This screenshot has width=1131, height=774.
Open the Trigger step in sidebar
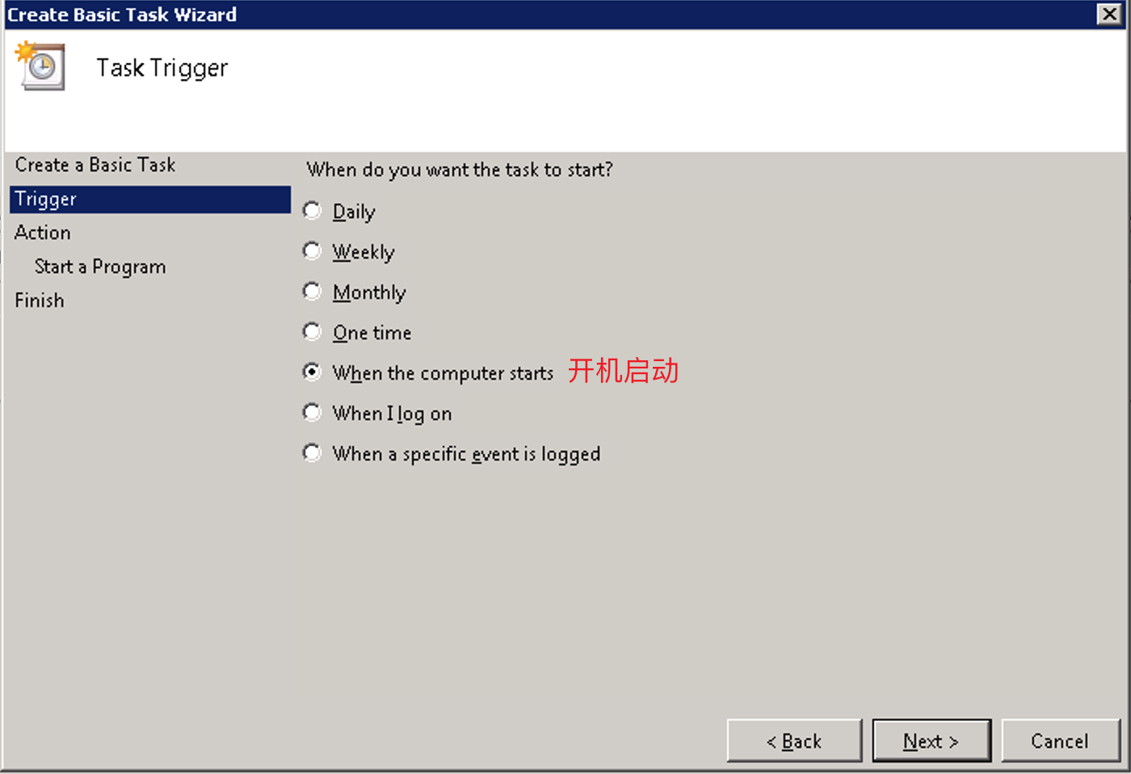(150, 200)
